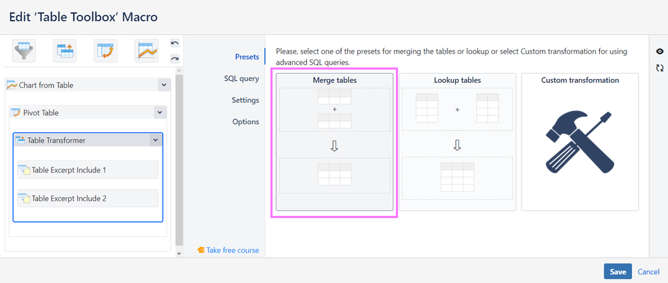Toggle the preview eye icon
668x283 pixels.
click(x=660, y=52)
